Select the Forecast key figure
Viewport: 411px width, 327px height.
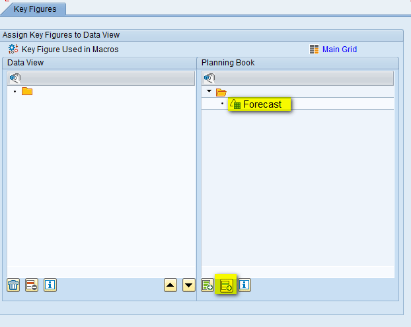click(262, 104)
